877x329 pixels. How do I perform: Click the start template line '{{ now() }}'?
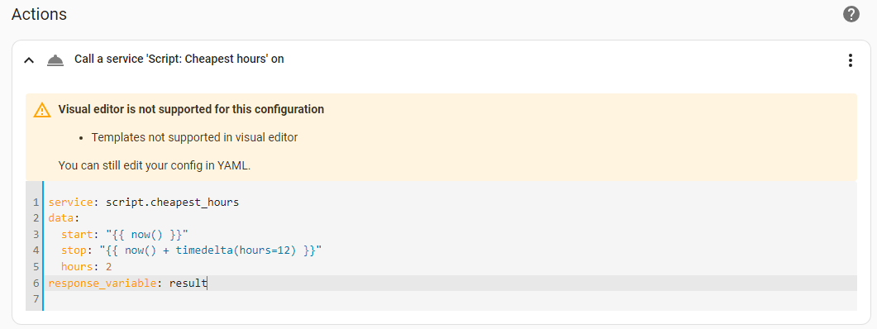[x=126, y=234]
